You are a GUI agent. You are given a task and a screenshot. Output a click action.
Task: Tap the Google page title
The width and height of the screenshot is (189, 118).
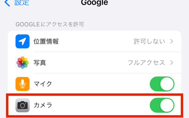pos(94,3)
